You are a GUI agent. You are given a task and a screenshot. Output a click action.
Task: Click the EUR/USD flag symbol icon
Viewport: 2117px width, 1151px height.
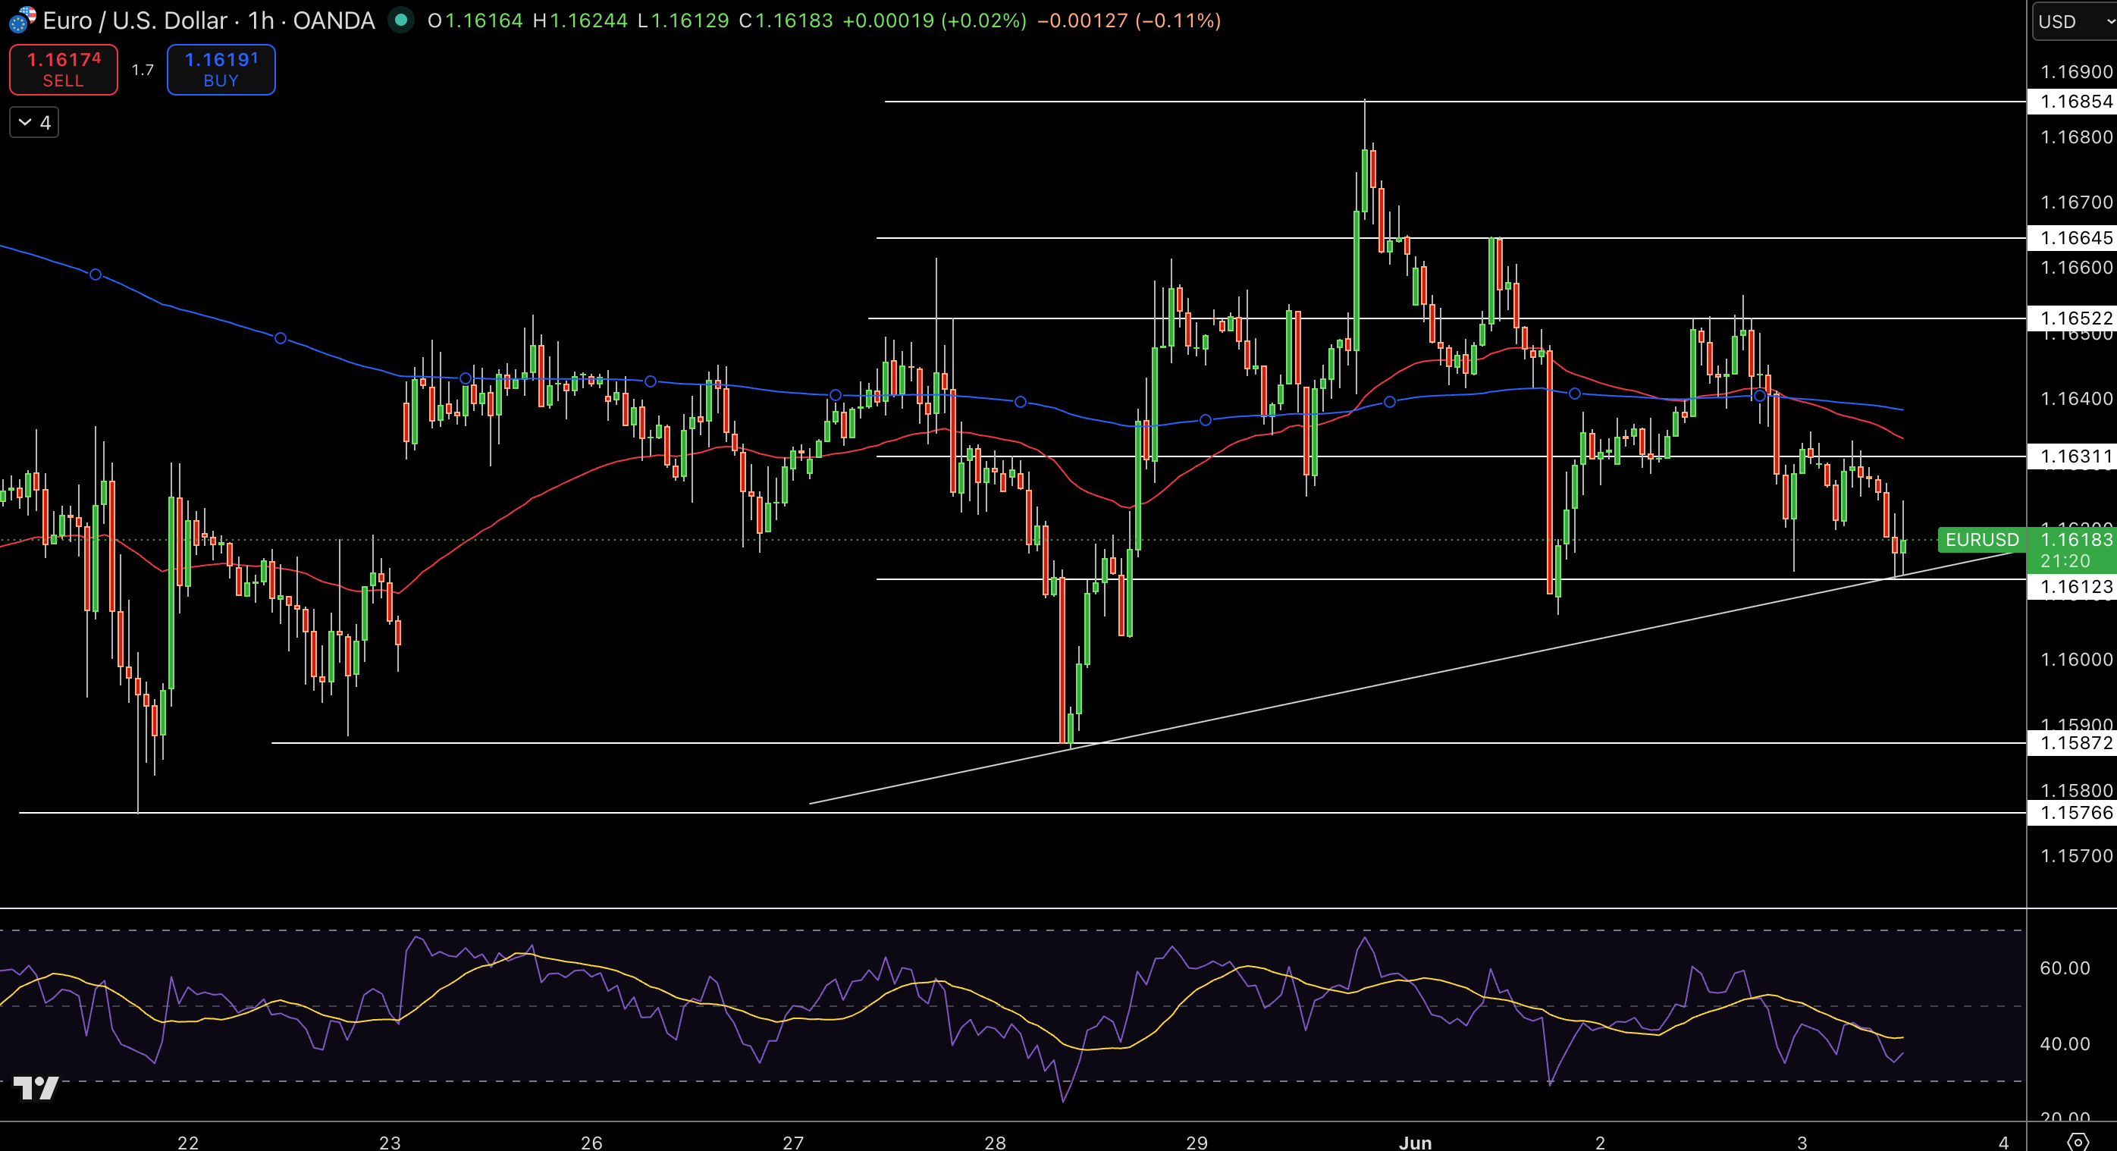[x=21, y=20]
